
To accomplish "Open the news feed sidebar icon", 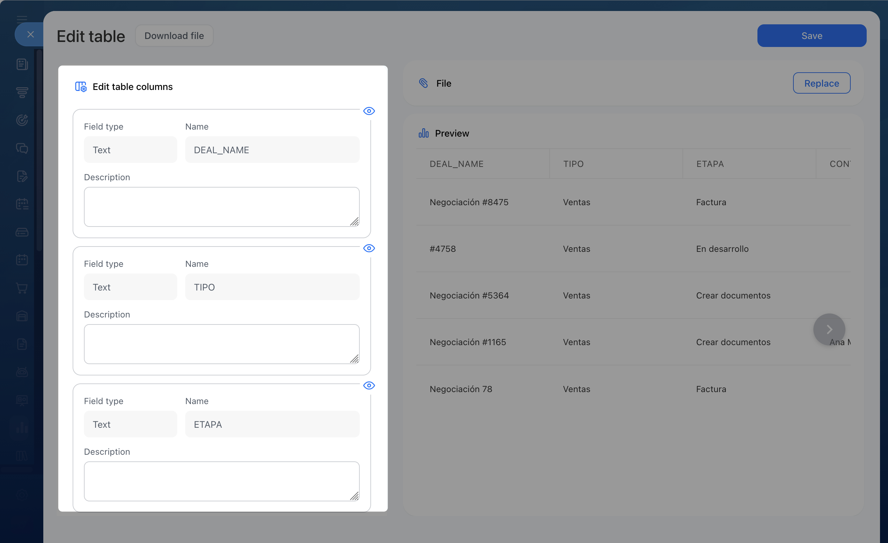I will pyautogui.click(x=22, y=65).
